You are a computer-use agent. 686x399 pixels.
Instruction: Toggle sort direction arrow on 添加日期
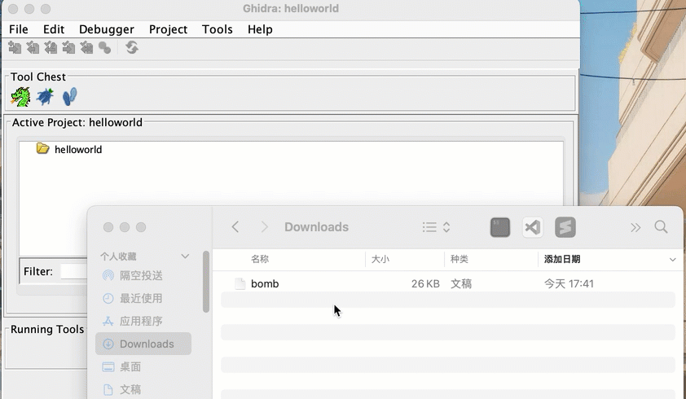(x=672, y=260)
